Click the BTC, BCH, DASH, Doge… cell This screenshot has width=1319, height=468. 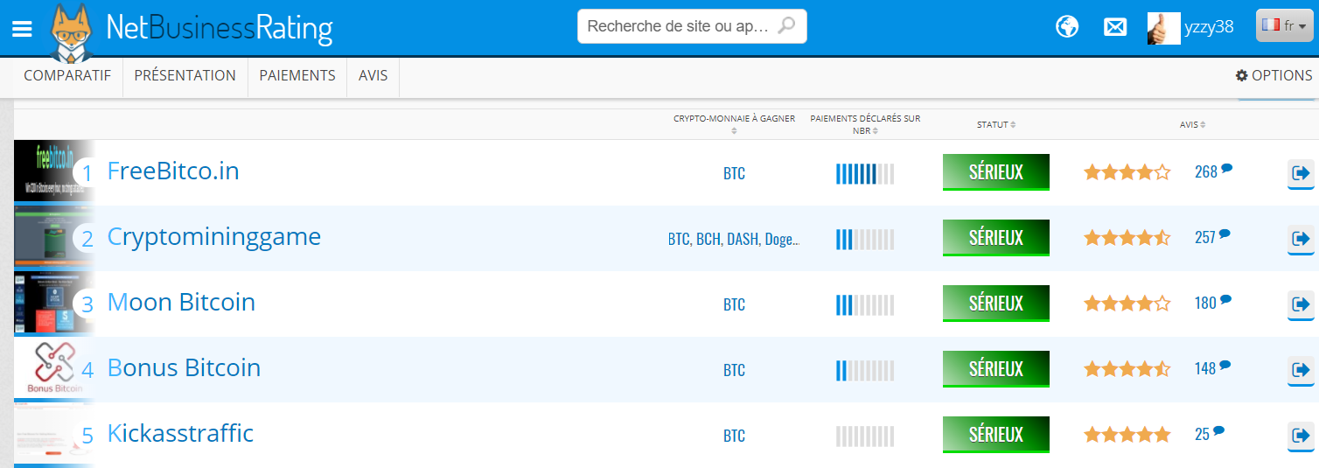(x=734, y=239)
